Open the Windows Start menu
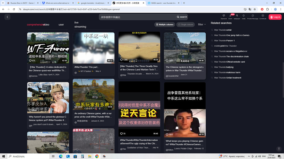284x159 pixels. coord(3,156)
